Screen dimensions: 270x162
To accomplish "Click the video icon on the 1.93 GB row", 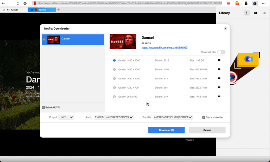I will click(219, 60).
